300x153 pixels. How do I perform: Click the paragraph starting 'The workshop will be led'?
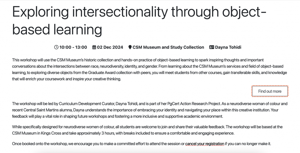click(x=150, y=110)
